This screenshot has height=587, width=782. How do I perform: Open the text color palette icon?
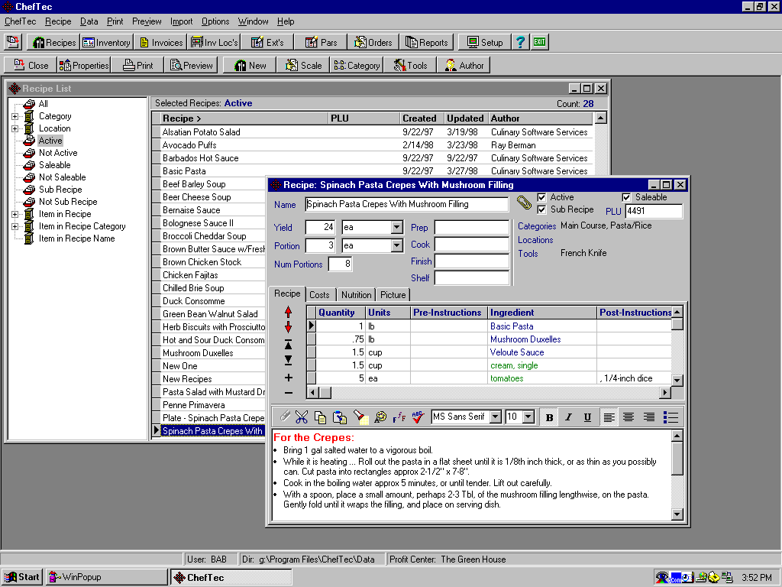pyautogui.click(x=380, y=417)
